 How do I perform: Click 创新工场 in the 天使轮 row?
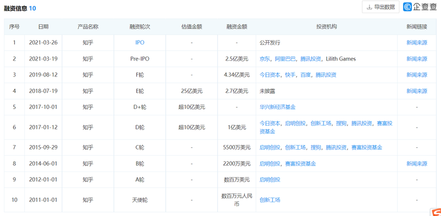click(270, 200)
